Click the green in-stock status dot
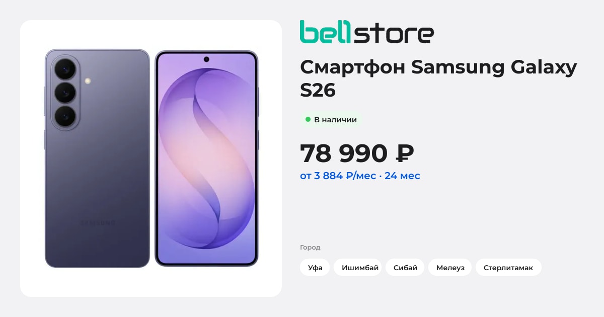The image size is (604, 317). coord(308,120)
